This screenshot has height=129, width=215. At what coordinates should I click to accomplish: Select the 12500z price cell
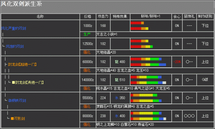point(88,44)
